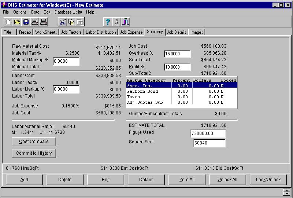Switch to the Recap tab
Screen dimensions: 293x198
point(25,32)
